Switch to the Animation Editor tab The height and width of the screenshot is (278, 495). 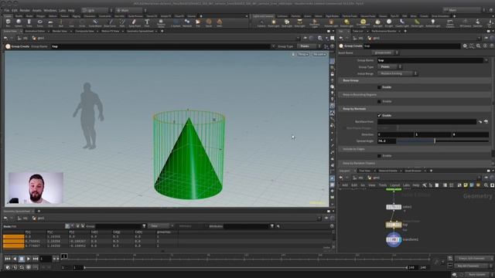(x=35, y=31)
